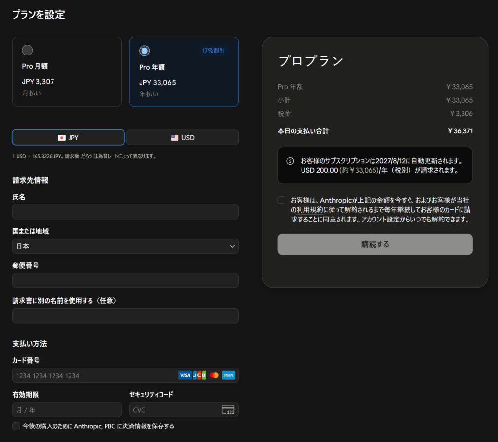Click the プロプラン summary heading
498x442 pixels.
pyautogui.click(x=311, y=61)
